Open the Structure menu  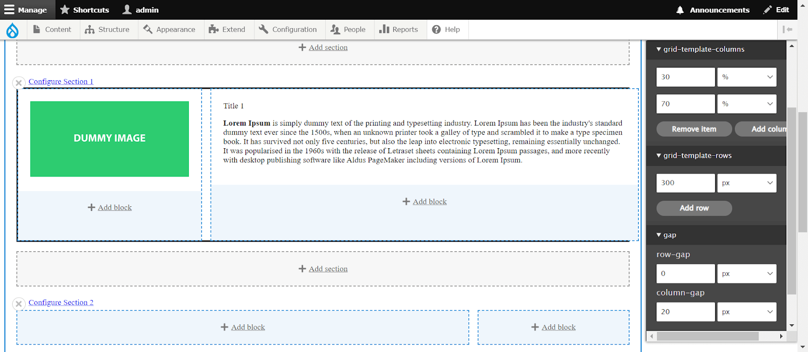tap(107, 30)
